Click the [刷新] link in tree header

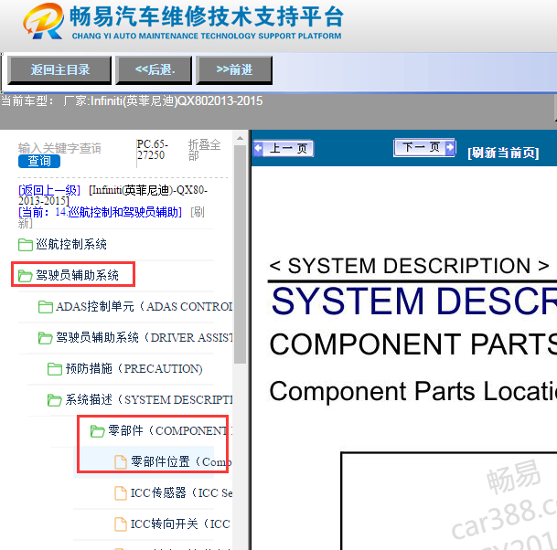[x=112, y=217]
